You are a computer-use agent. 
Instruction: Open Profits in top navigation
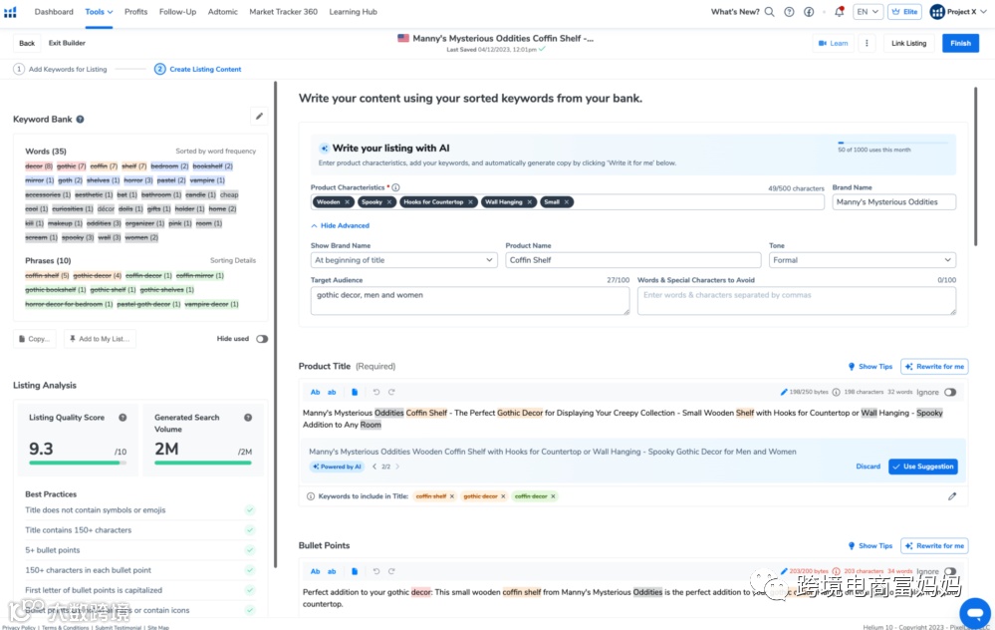click(x=135, y=11)
